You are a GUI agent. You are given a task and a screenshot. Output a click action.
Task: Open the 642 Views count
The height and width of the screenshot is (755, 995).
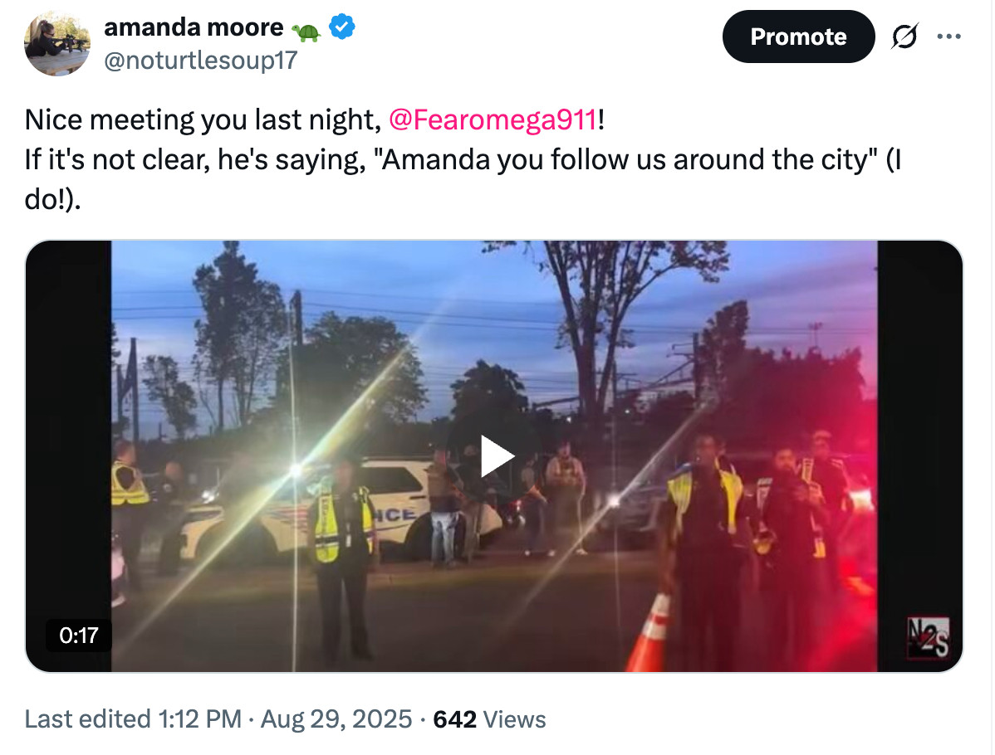pyautogui.click(x=489, y=719)
